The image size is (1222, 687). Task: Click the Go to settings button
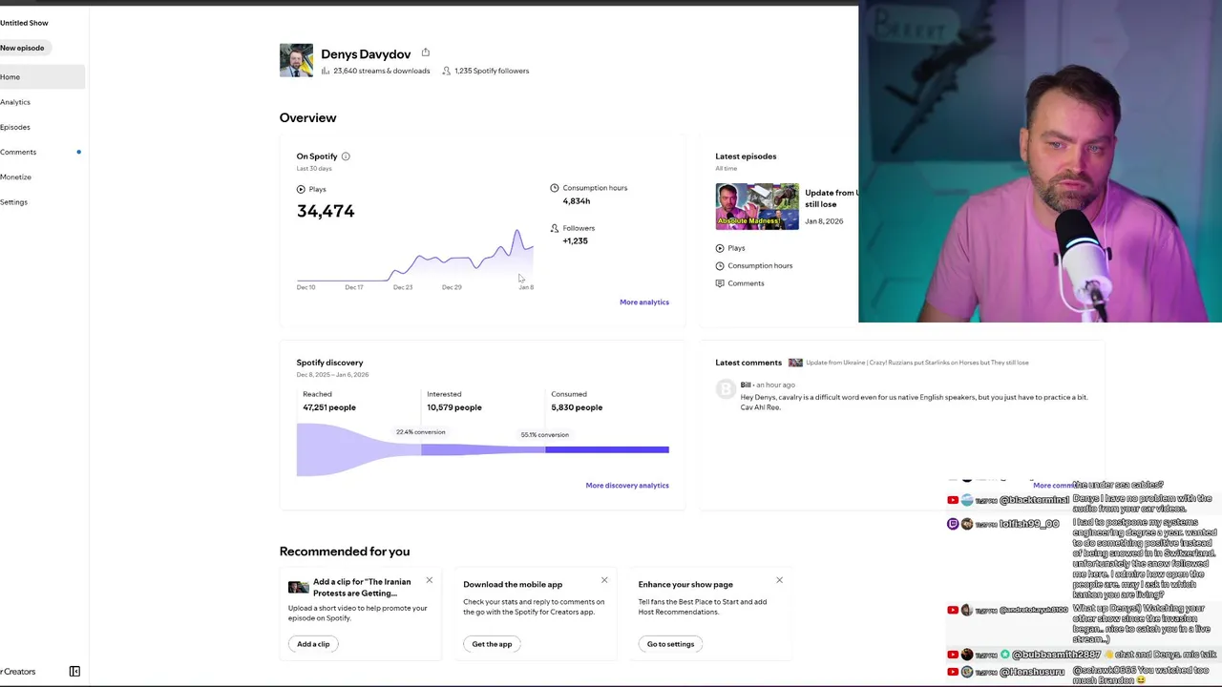point(670,644)
